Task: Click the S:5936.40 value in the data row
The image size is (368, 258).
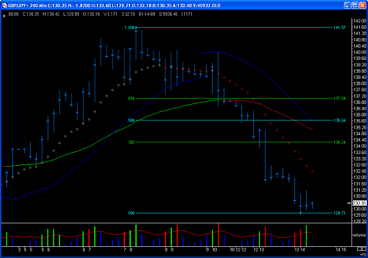Action: click(x=168, y=14)
